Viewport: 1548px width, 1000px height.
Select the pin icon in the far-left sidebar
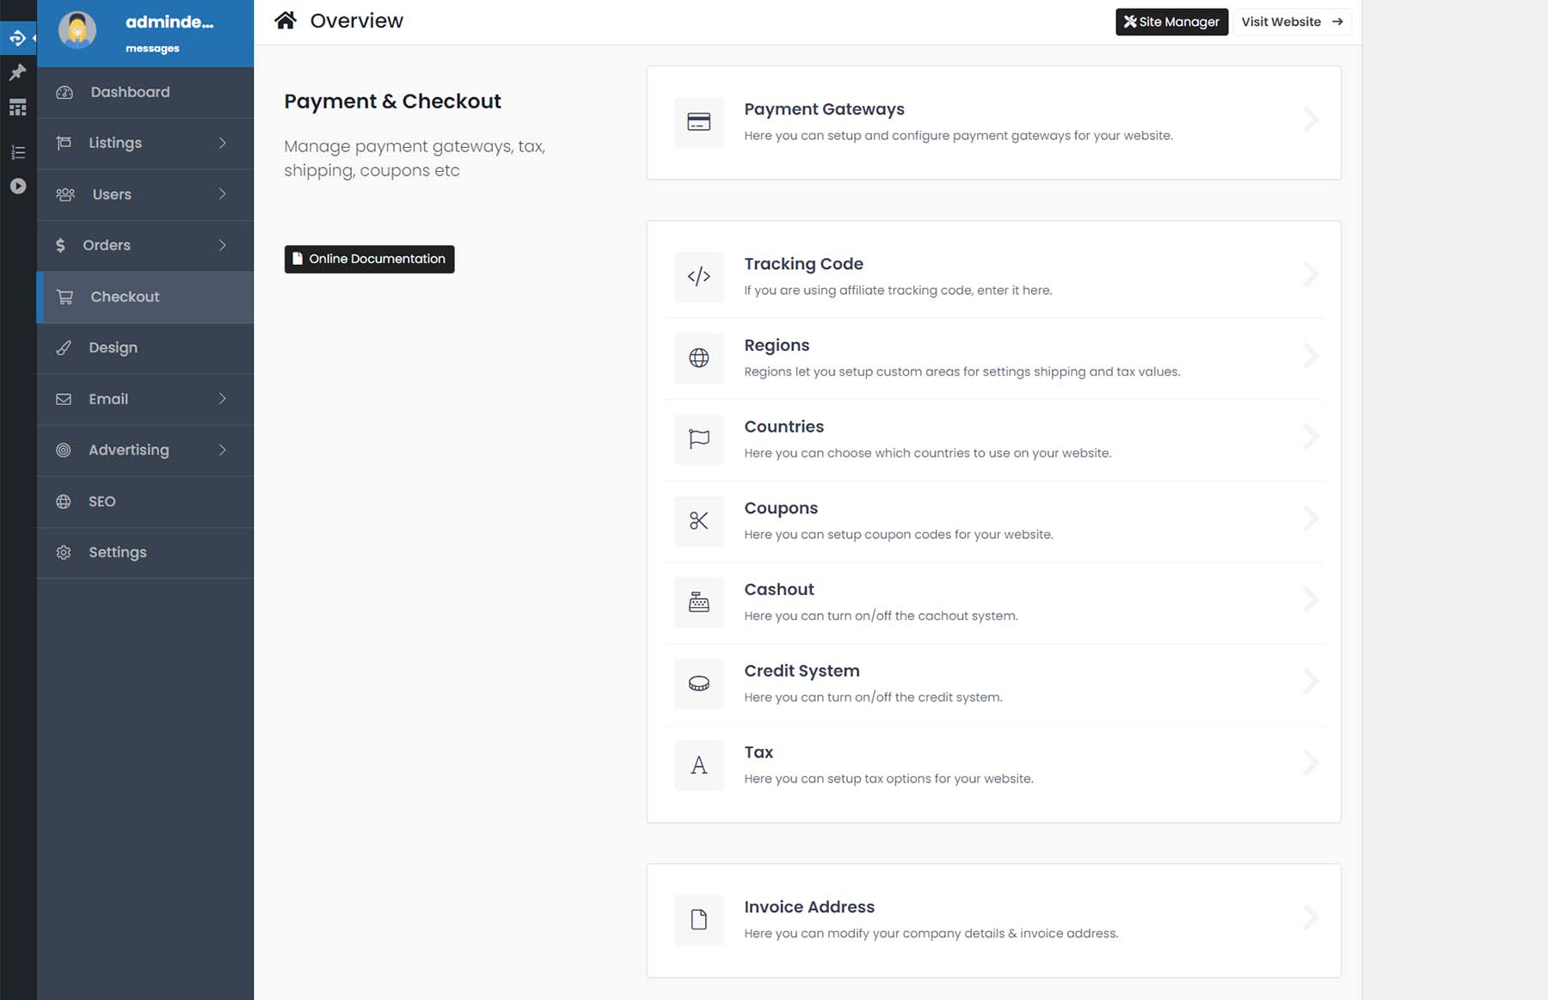[x=17, y=72]
